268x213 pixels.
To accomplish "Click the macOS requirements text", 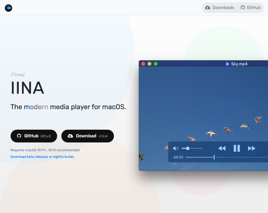I will [45, 150].
